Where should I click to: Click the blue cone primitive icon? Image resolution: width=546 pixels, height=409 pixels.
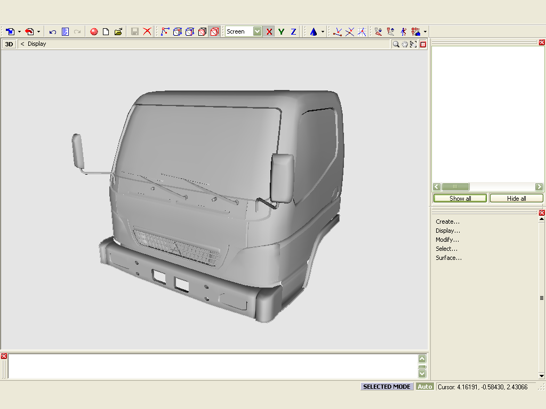coord(314,31)
